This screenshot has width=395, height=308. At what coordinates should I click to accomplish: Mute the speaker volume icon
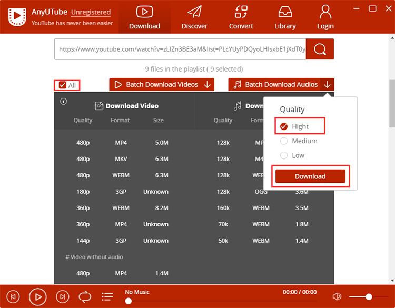337,296
